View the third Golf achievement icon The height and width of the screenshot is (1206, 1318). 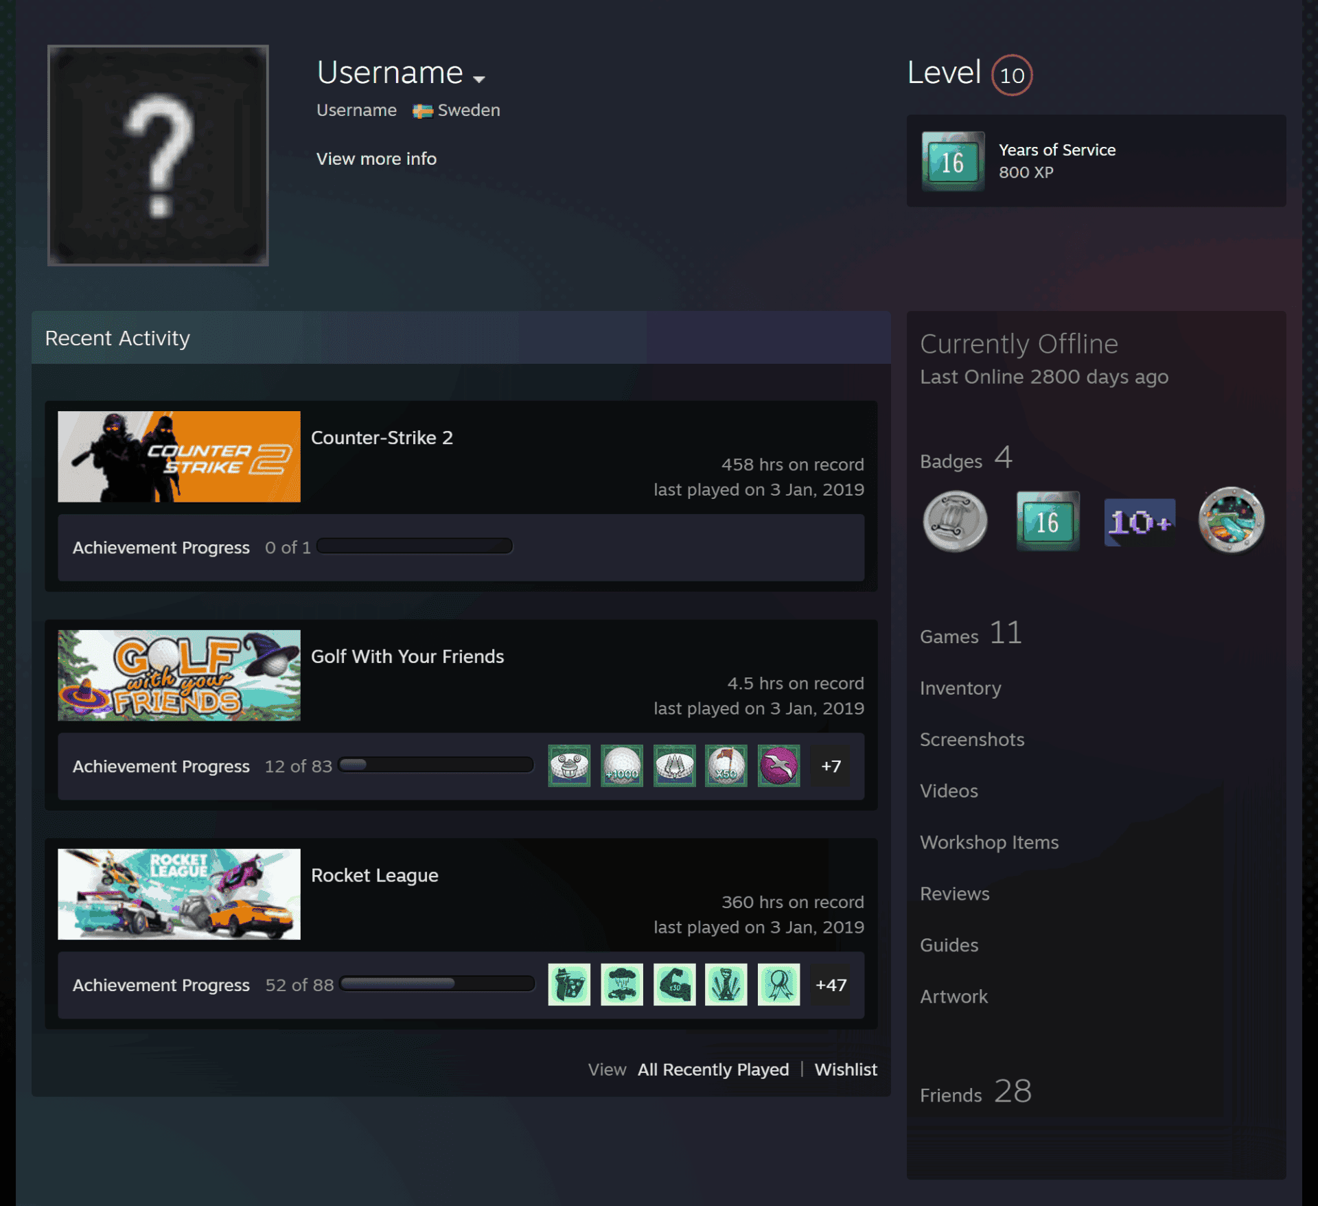click(674, 766)
